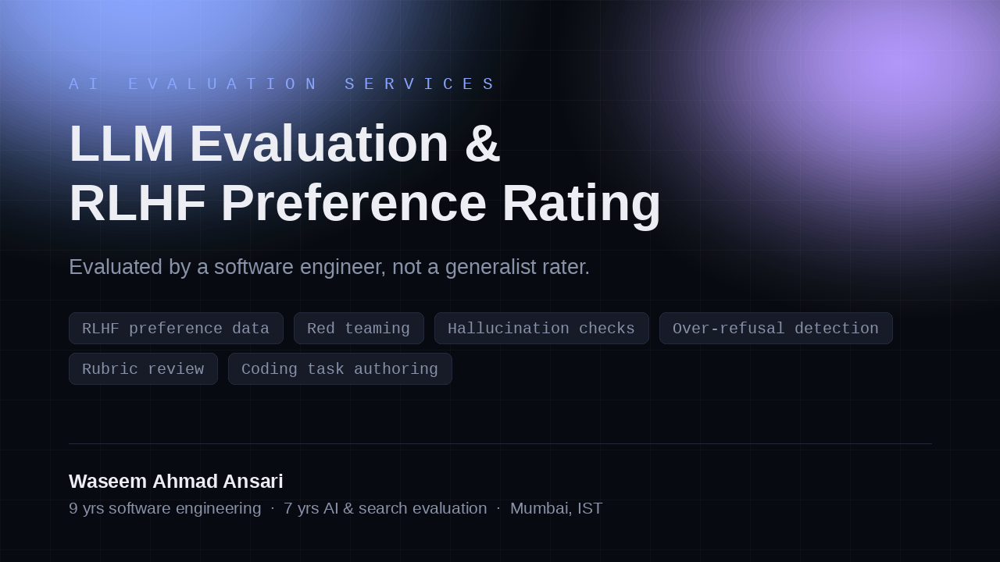Click the 9 yrs software engineering text
The width and height of the screenshot is (1000, 562).
click(x=165, y=508)
